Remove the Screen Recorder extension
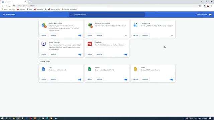 pyautogui.click(x=53, y=55)
